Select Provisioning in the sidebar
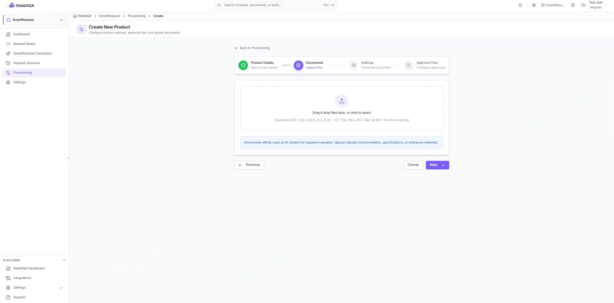The height and width of the screenshot is (303, 614). tap(34, 73)
